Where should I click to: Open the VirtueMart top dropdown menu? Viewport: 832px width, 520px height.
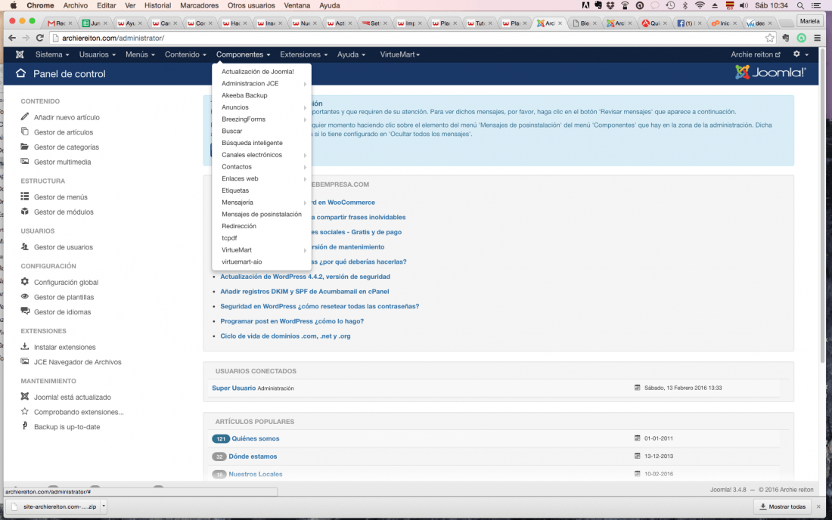point(399,54)
